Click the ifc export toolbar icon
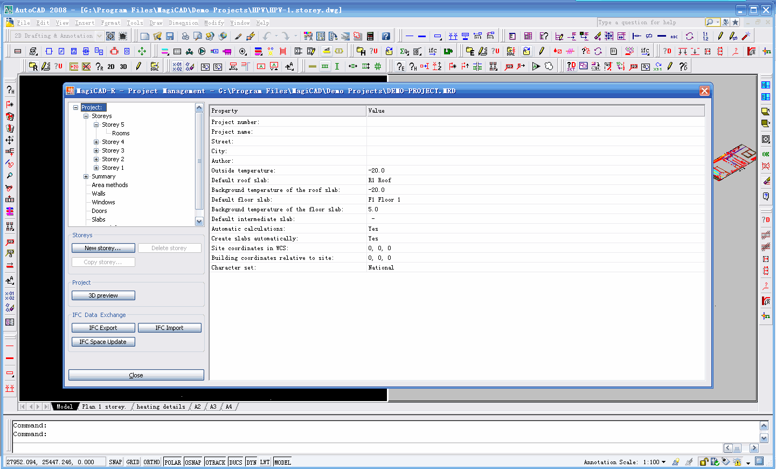The width and height of the screenshot is (776, 469). [433, 51]
